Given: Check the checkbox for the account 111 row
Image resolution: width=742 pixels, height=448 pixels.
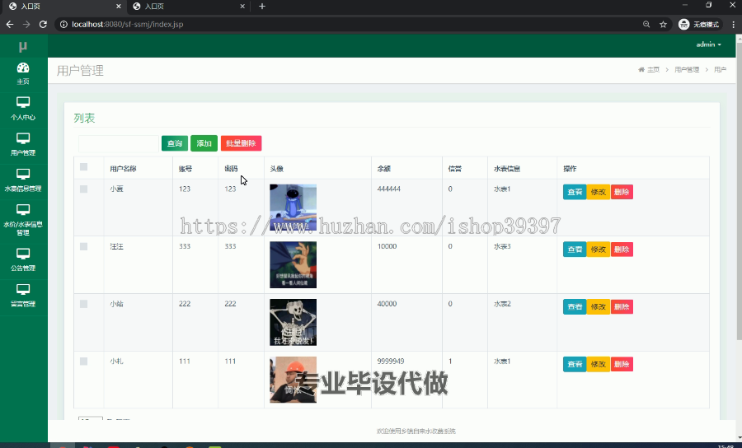Looking at the screenshot, I should (84, 362).
